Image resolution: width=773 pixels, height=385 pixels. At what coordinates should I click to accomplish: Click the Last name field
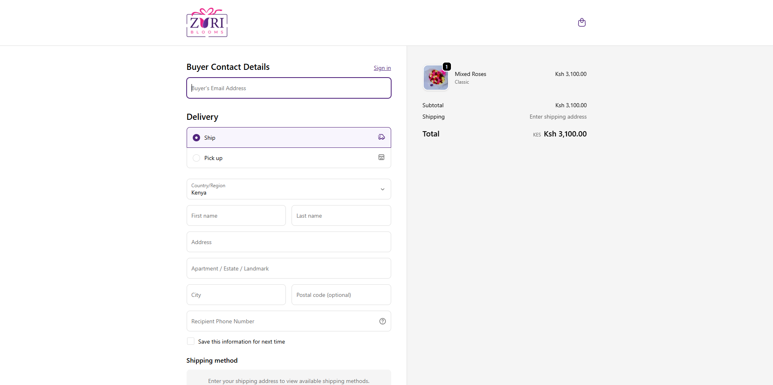pos(341,215)
